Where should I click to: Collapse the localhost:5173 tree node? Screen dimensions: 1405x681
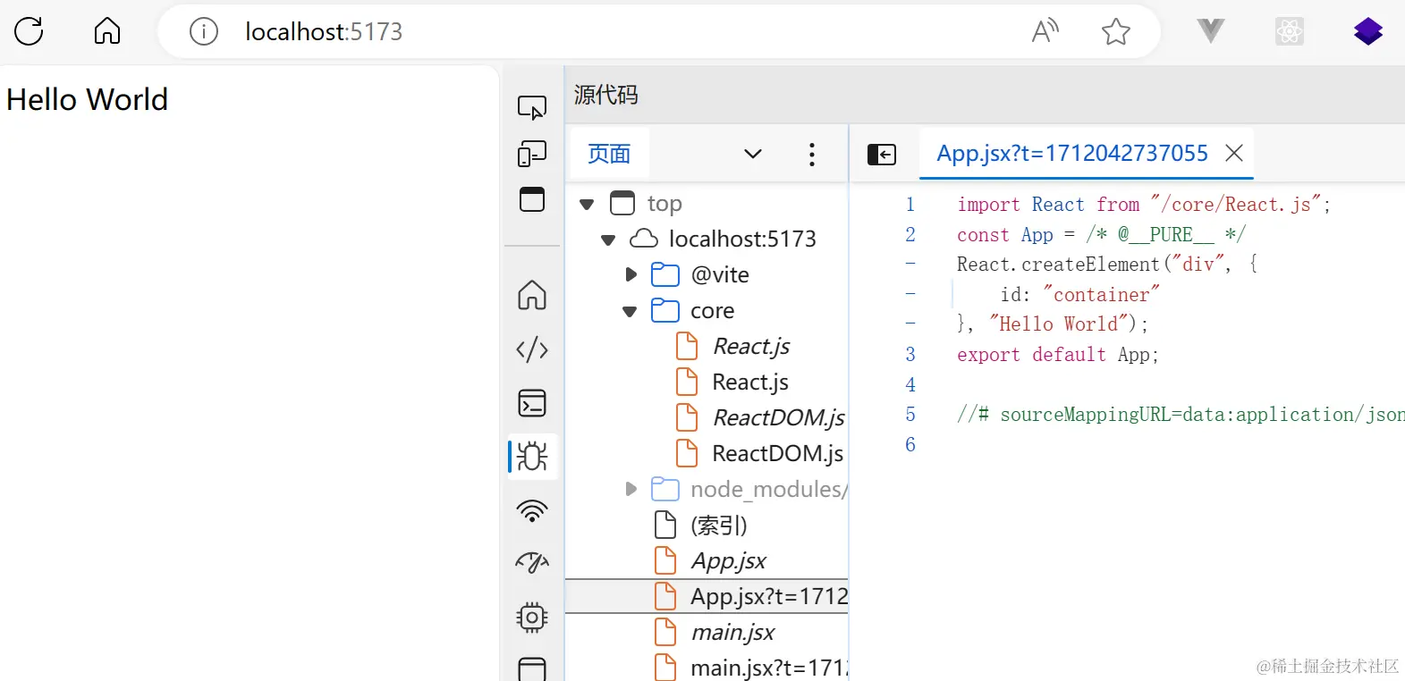[608, 240]
